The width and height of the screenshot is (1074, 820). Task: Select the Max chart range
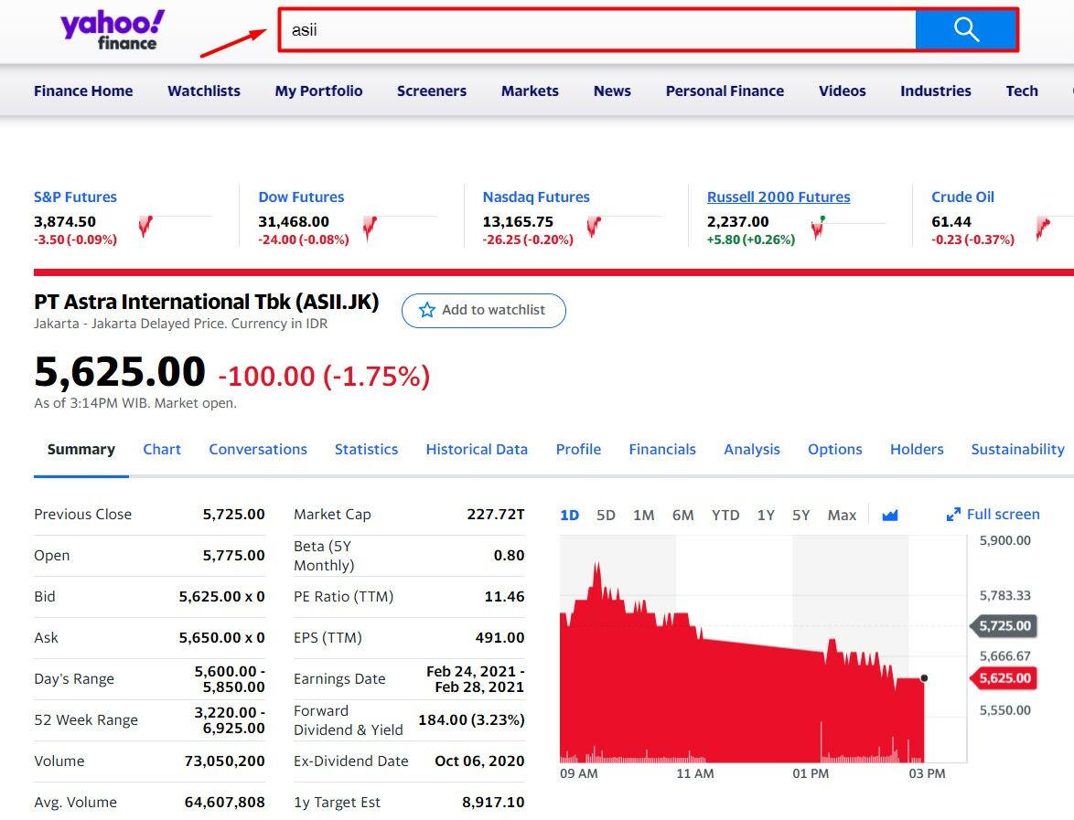(x=842, y=516)
